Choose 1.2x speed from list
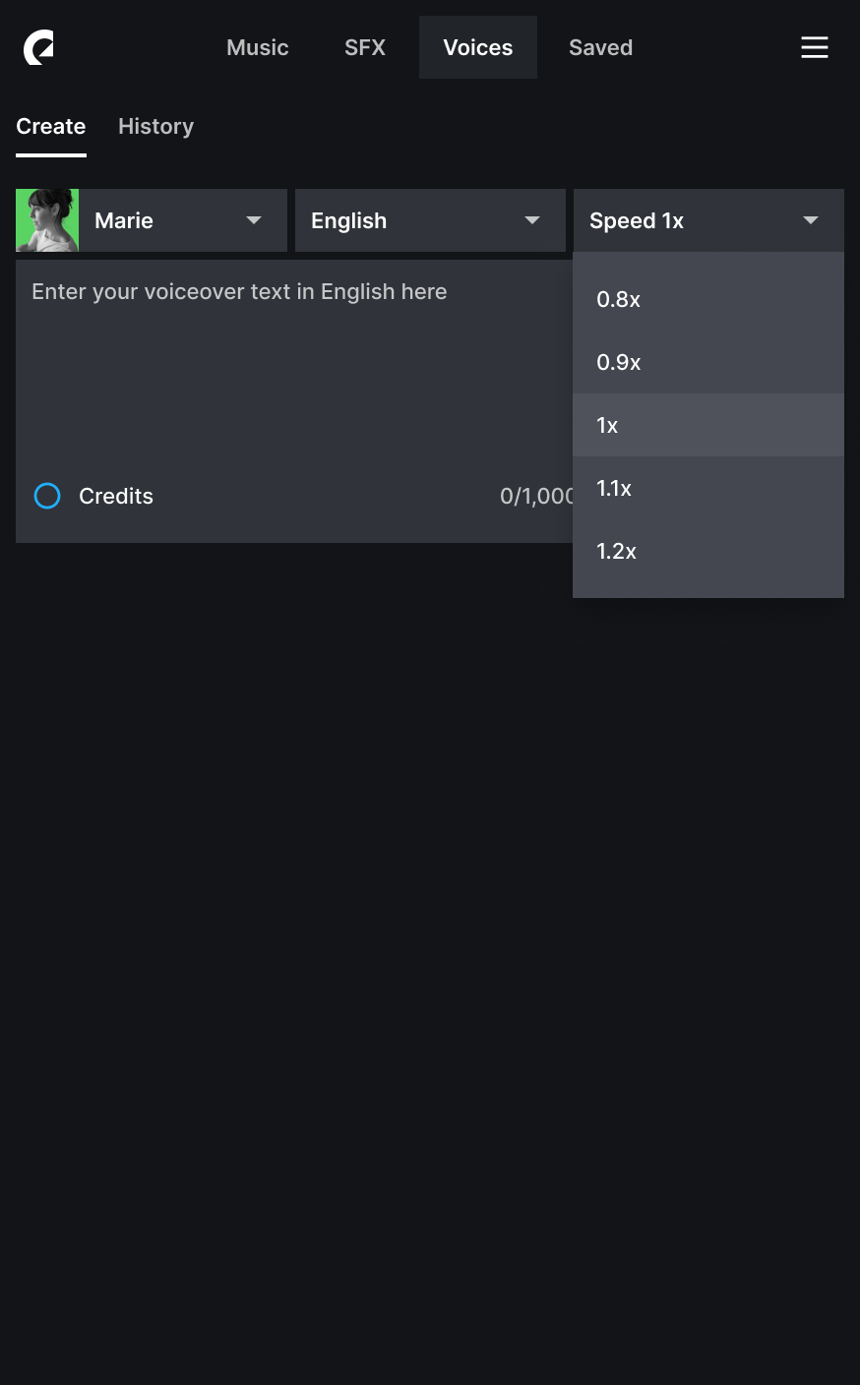Viewport: 860px width, 1385px height. point(708,551)
